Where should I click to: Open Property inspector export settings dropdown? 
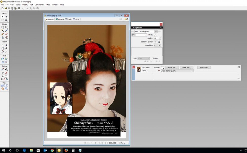point(177,71)
